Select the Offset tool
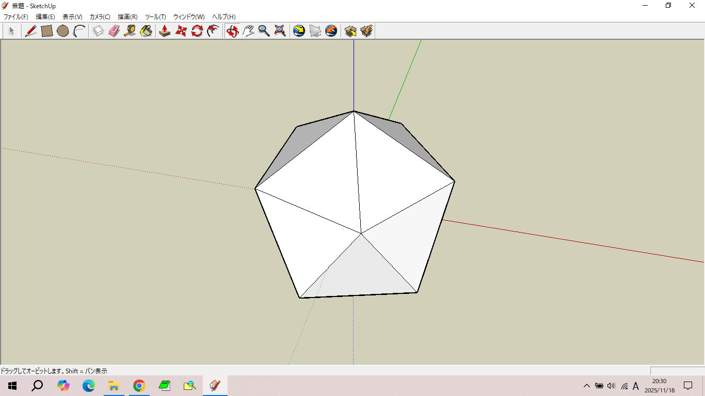Viewport: 705px width, 396px height. pos(213,31)
